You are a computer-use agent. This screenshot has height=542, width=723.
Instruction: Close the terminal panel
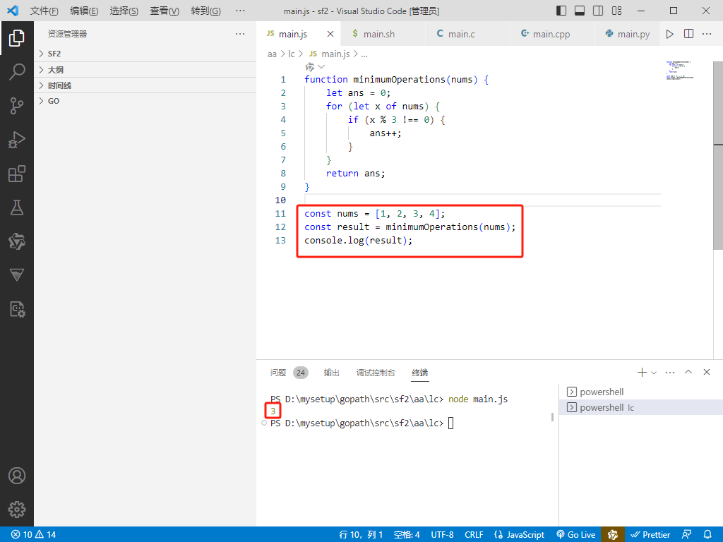(706, 372)
